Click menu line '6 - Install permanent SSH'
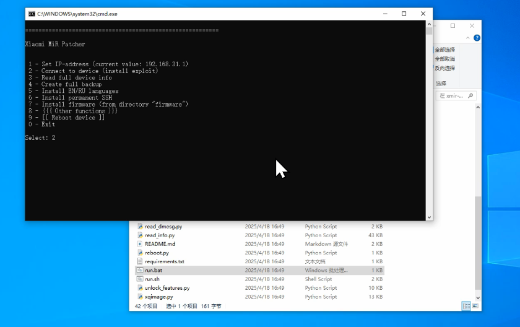 point(70,97)
